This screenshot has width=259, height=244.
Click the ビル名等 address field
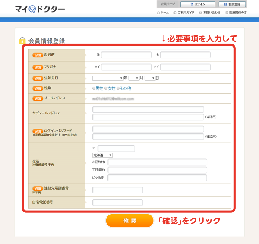tap(157, 178)
